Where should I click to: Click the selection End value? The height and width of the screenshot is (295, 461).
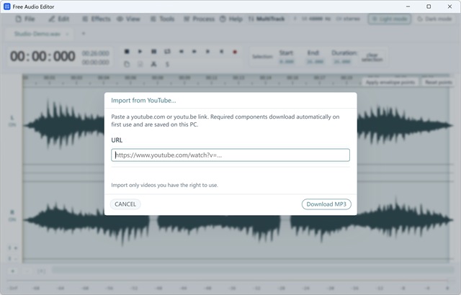tap(315, 62)
